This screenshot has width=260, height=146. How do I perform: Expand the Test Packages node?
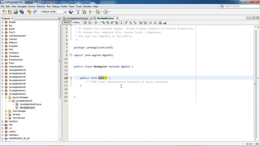point(6,111)
